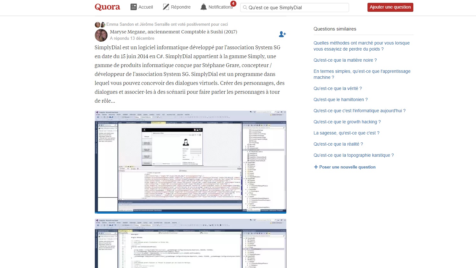Viewport: 476px width, 268px height.
Task: Click the Notifications bell icon
Action: pyautogui.click(x=204, y=7)
